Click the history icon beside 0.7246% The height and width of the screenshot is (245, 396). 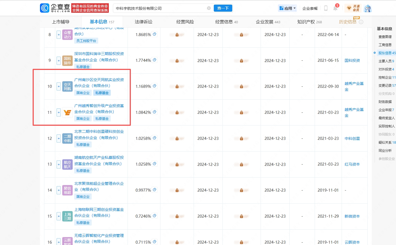(x=154, y=216)
